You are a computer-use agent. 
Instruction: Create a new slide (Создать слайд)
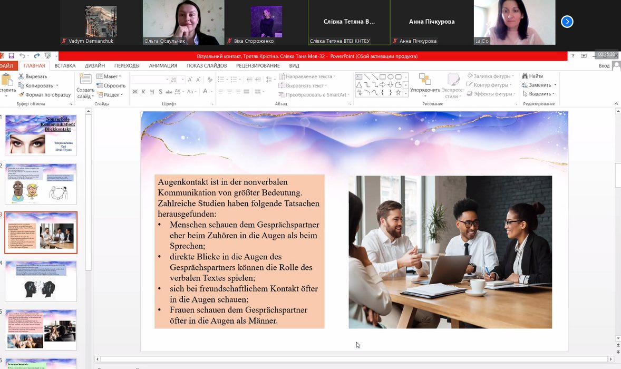[85, 86]
